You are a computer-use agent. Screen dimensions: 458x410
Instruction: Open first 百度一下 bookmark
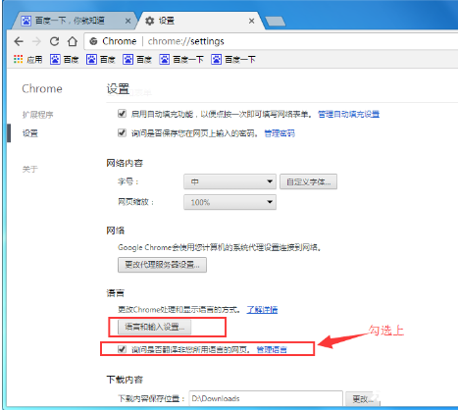[x=181, y=60]
